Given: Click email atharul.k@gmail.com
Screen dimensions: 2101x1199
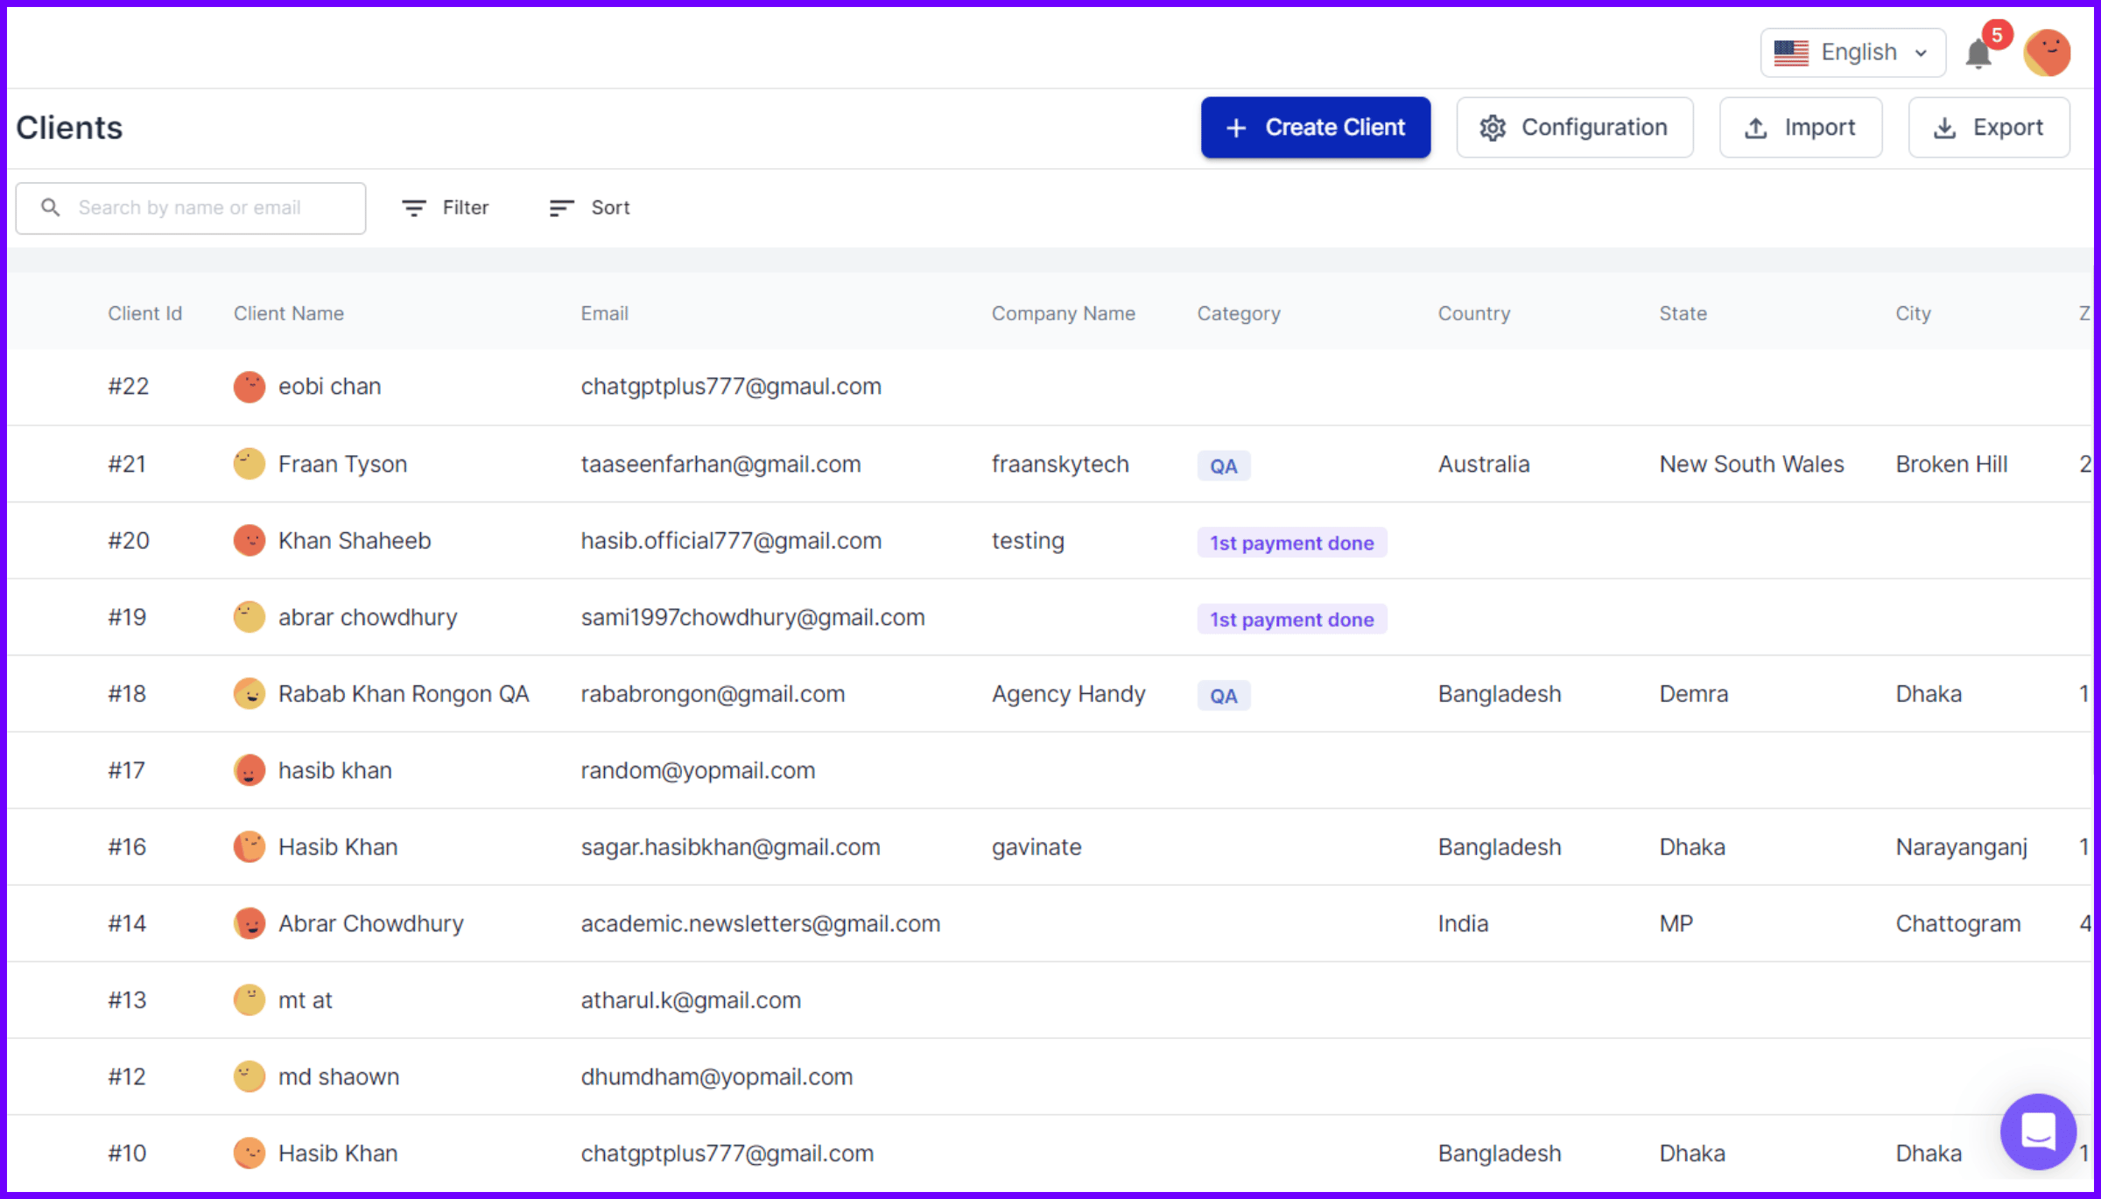Looking at the screenshot, I should 690,999.
